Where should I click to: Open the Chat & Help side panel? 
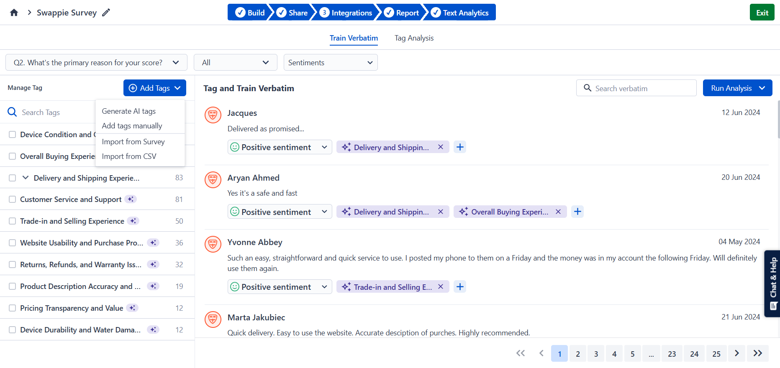pyautogui.click(x=773, y=284)
